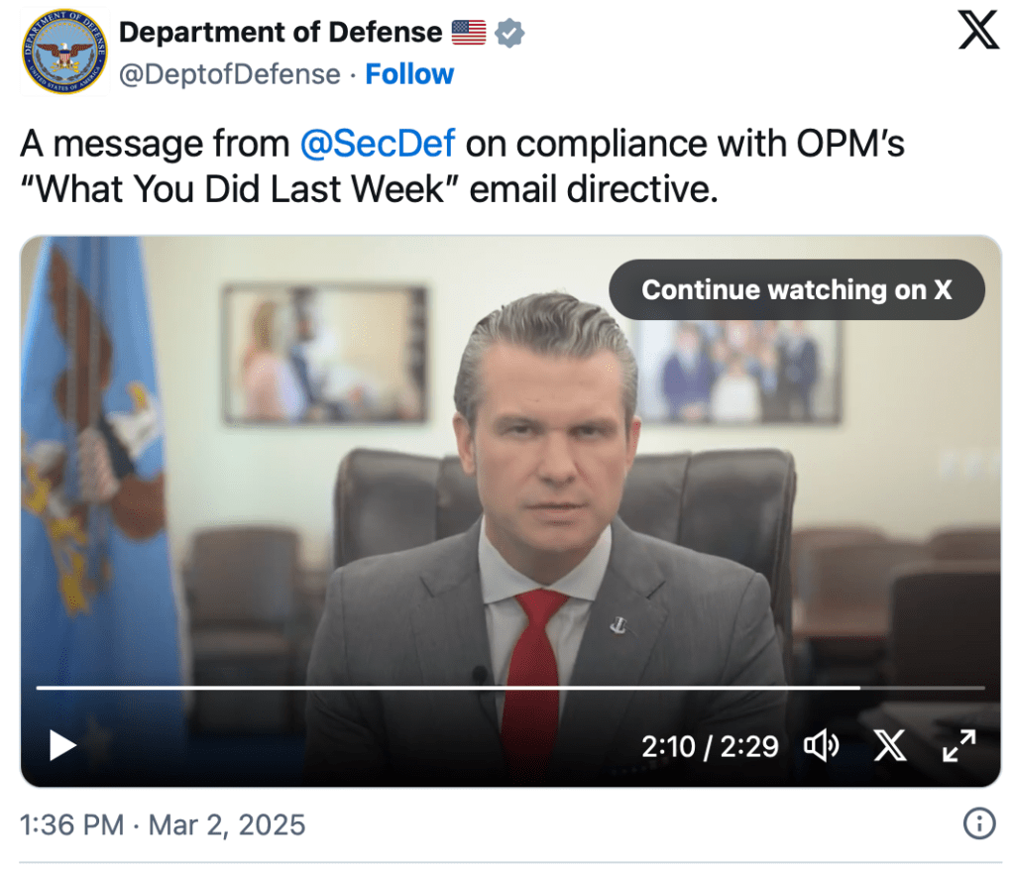Click the Follow link
Viewport: 1014px width, 871px height.
(x=409, y=74)
